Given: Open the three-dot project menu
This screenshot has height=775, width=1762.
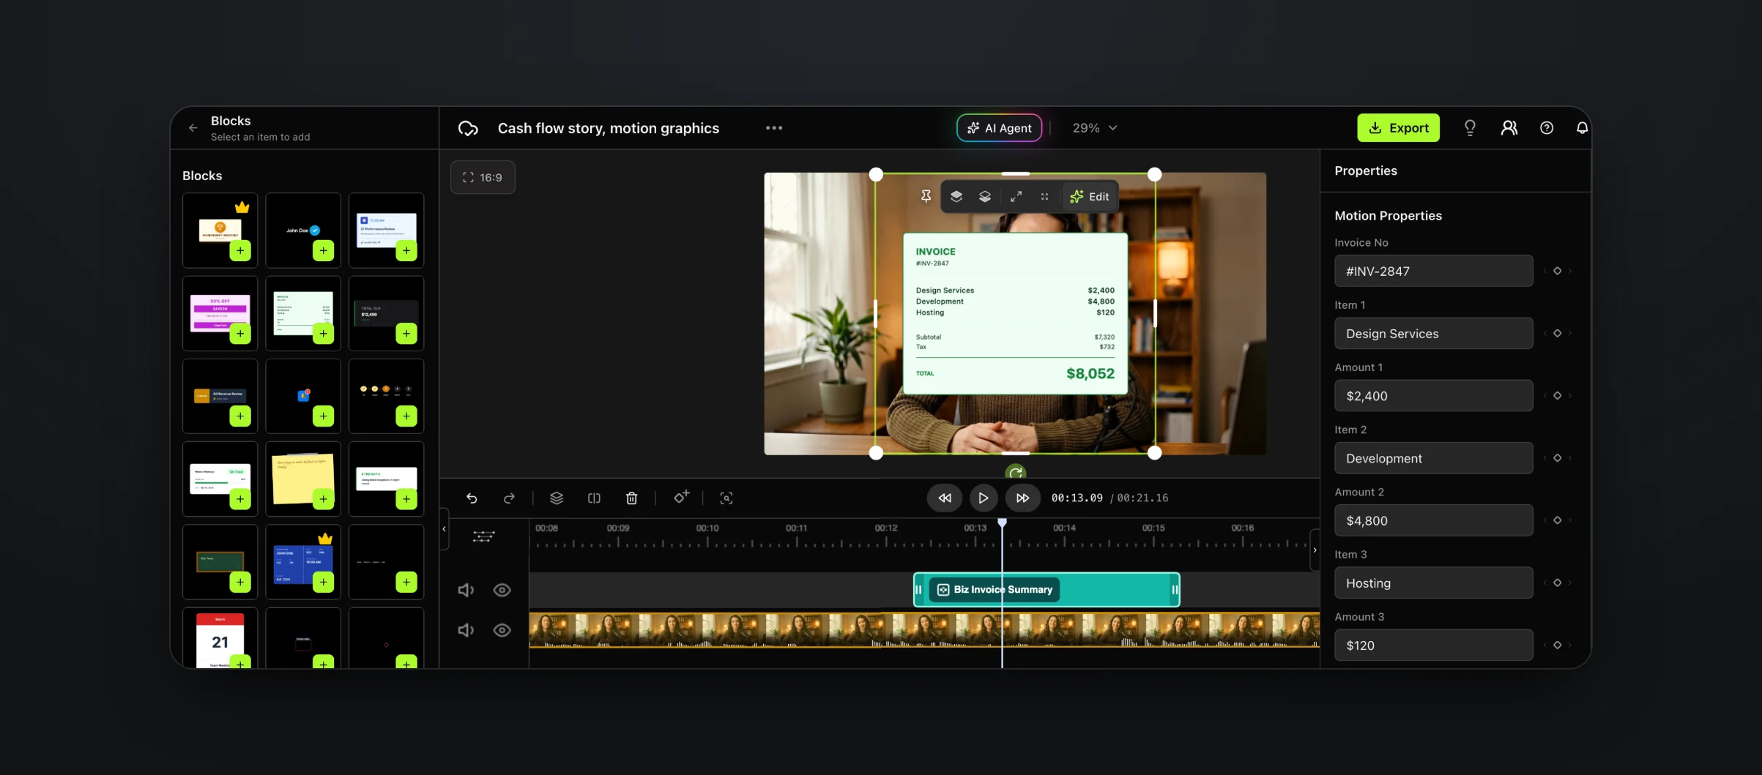Looking at the screenshot, I should 774,128.
